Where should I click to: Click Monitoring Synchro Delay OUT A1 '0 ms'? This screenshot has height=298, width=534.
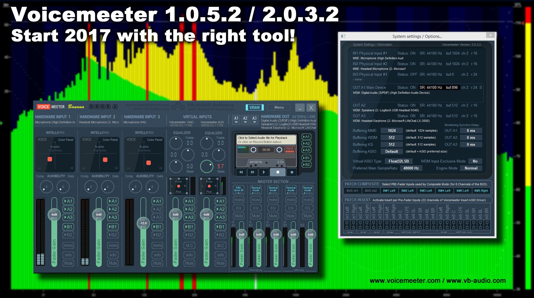pyautogui.click(x=471, y=130)
